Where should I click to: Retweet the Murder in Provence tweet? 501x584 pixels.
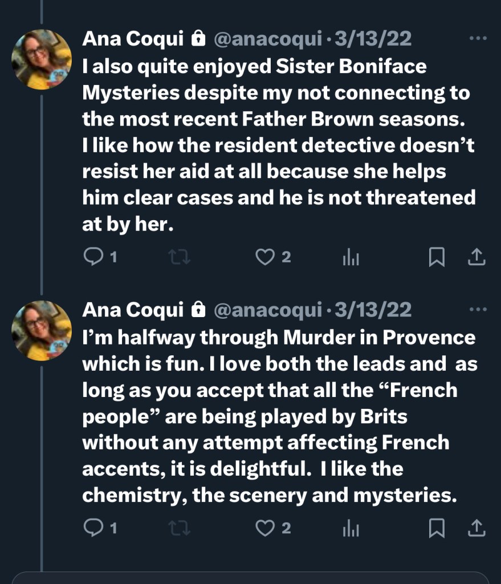click(181, 529)
